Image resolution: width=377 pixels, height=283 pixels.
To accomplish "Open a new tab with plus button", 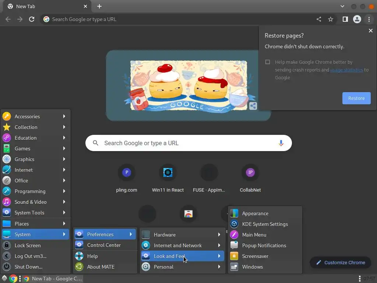I will (x=99, y=7).
